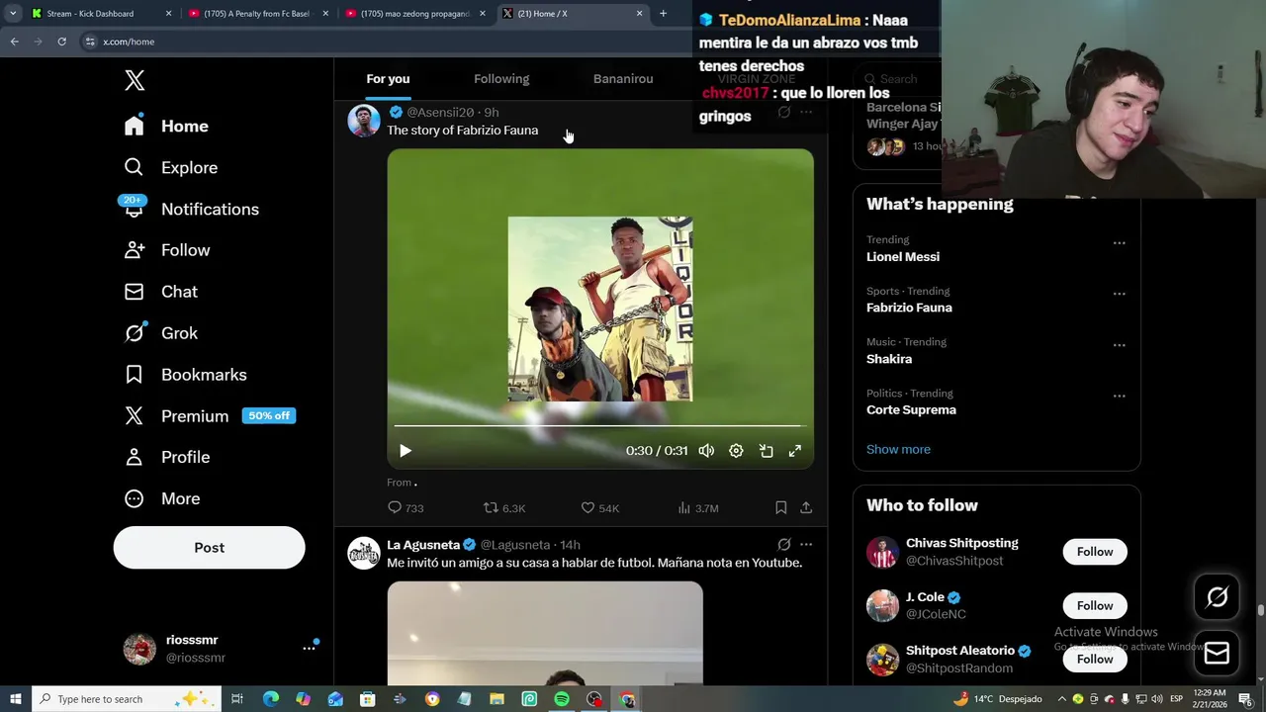This screenshot has width=1266, height=712.
Task: Open La Agusneta profile avatar
Action: [364, 554]
